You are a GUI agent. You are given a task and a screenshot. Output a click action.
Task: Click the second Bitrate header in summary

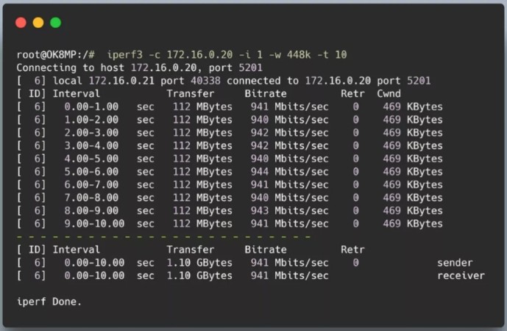click(x=266, y=250)
